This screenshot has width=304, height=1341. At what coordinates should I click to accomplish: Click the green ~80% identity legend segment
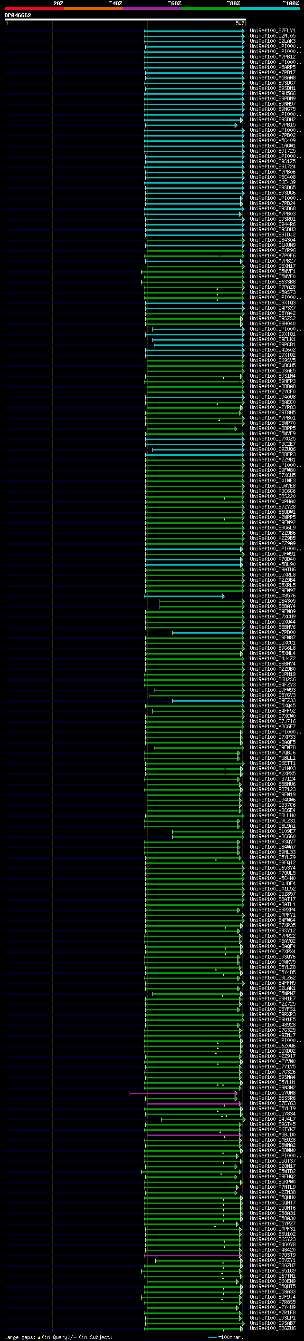[211, 9]
